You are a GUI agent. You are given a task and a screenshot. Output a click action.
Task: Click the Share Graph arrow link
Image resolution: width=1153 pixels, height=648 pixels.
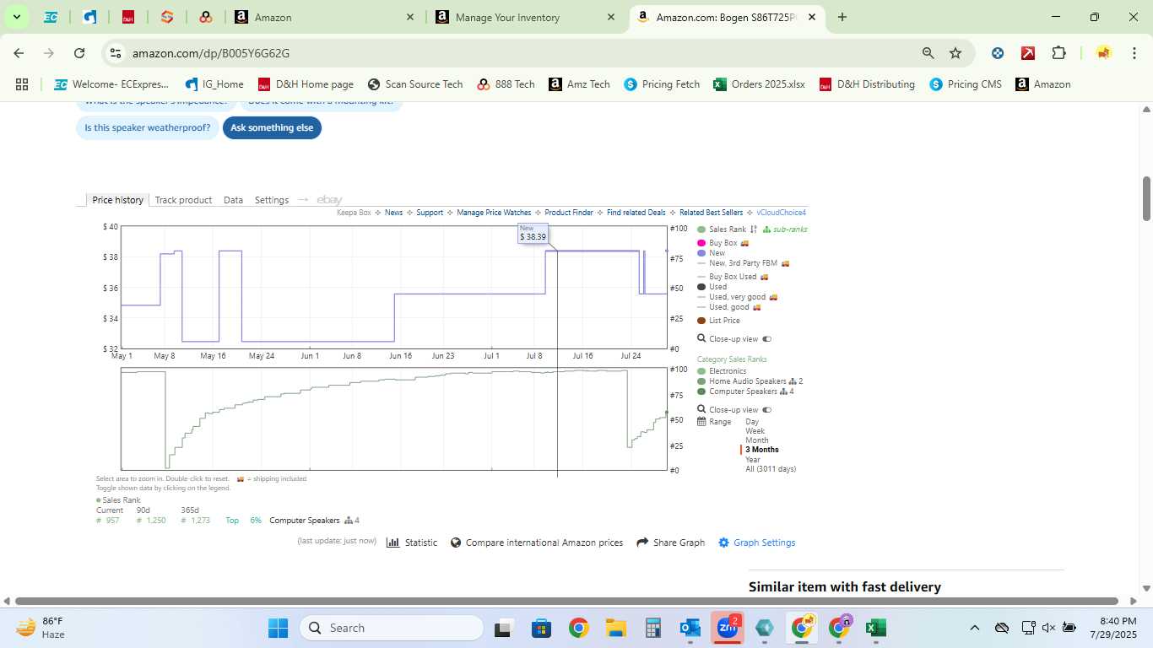pos(671,543)
